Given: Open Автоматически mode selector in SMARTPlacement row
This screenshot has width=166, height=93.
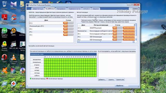Looking at the screenshot, I should point(129,28).
